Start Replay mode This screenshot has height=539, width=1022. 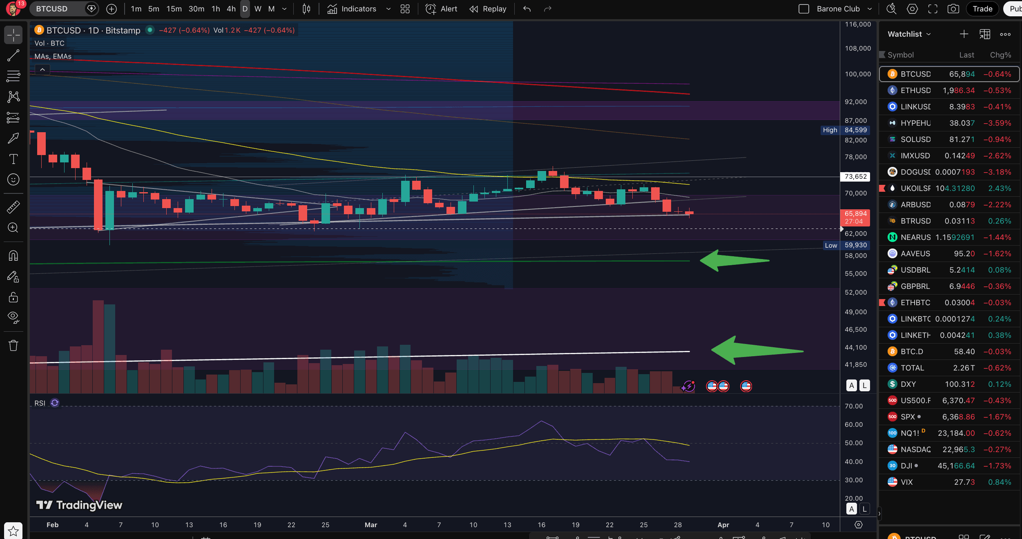488,9
